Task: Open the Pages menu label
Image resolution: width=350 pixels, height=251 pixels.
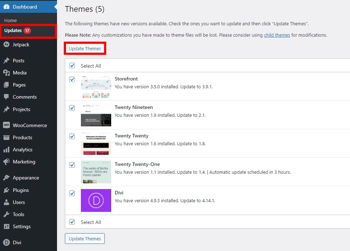Action: tap(19, 85)
